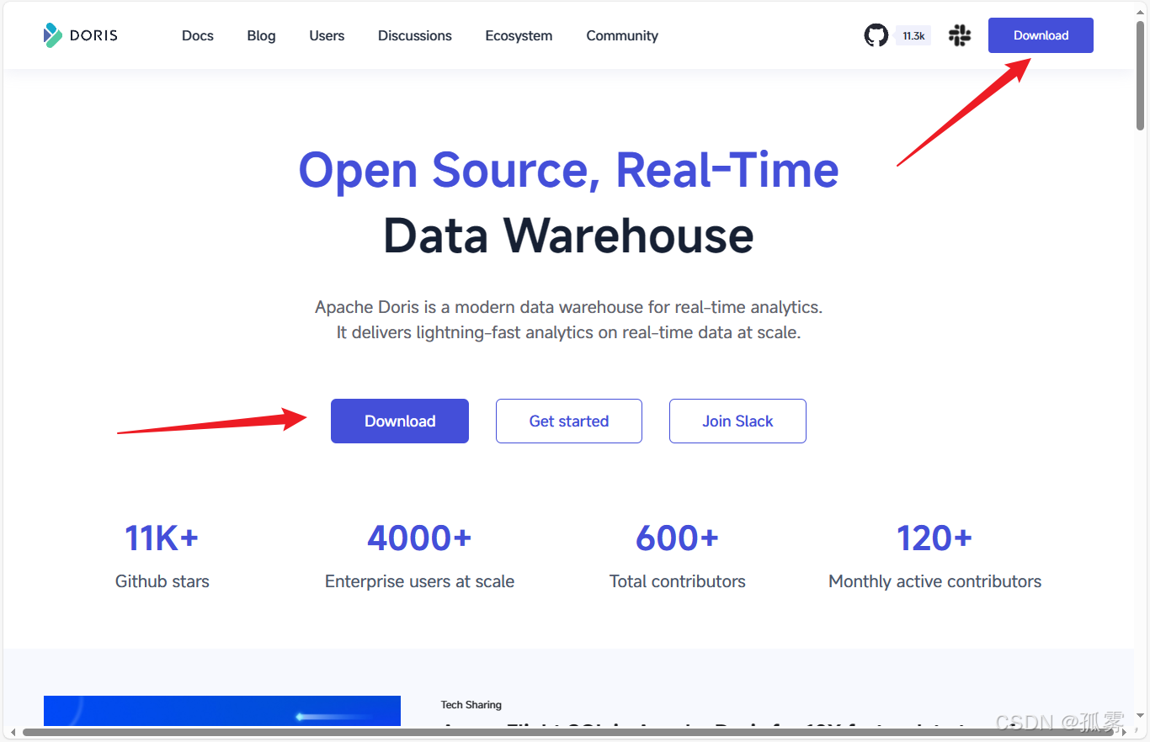Click the Download button in the header
The image size is (1150, 742).
click(x=1041, y=35)
